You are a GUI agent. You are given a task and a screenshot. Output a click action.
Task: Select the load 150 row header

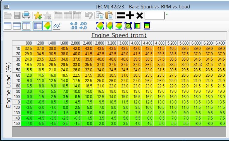(x=16, y=124)
